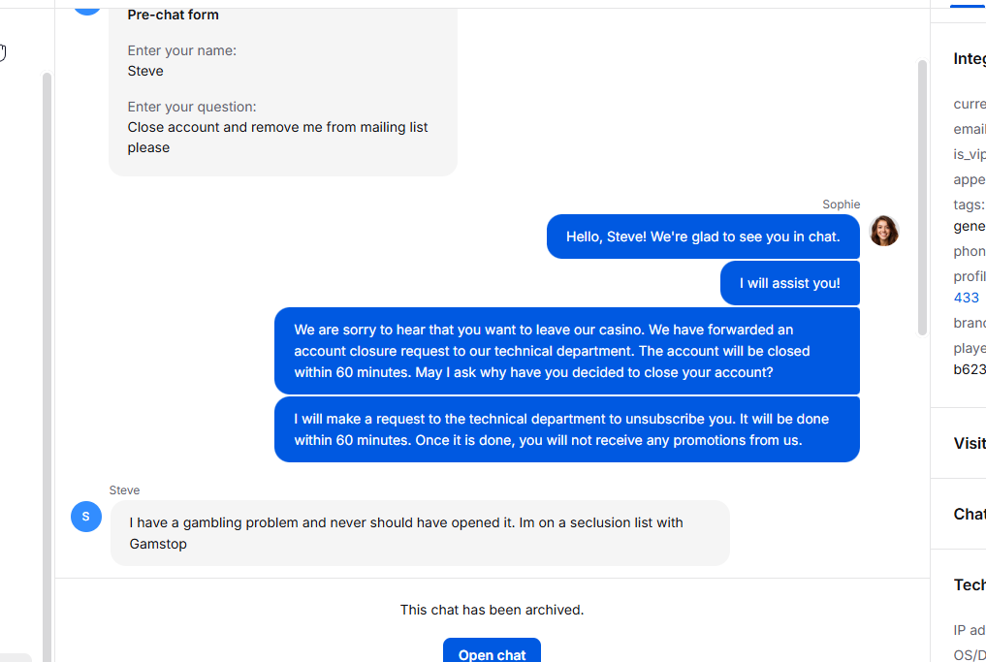986x662 pixels.
Task: Expand the Chat section in right panel
Action: click(969, 514)
